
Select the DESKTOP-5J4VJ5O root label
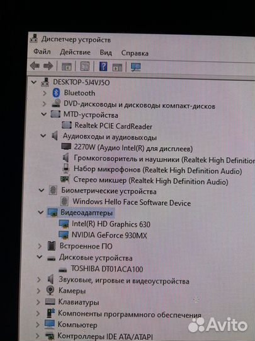(81, 83)
